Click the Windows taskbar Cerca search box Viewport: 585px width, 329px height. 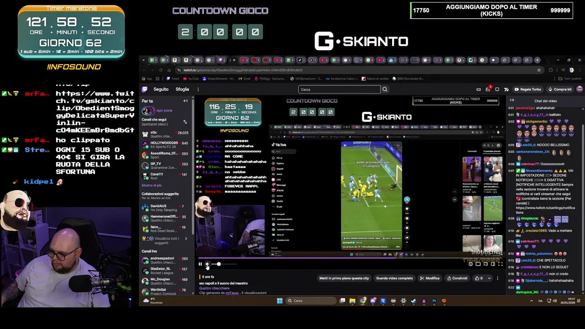coord(311,301)
